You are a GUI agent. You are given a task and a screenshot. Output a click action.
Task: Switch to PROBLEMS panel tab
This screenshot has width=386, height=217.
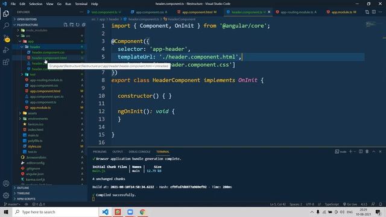tap(100, 151)
